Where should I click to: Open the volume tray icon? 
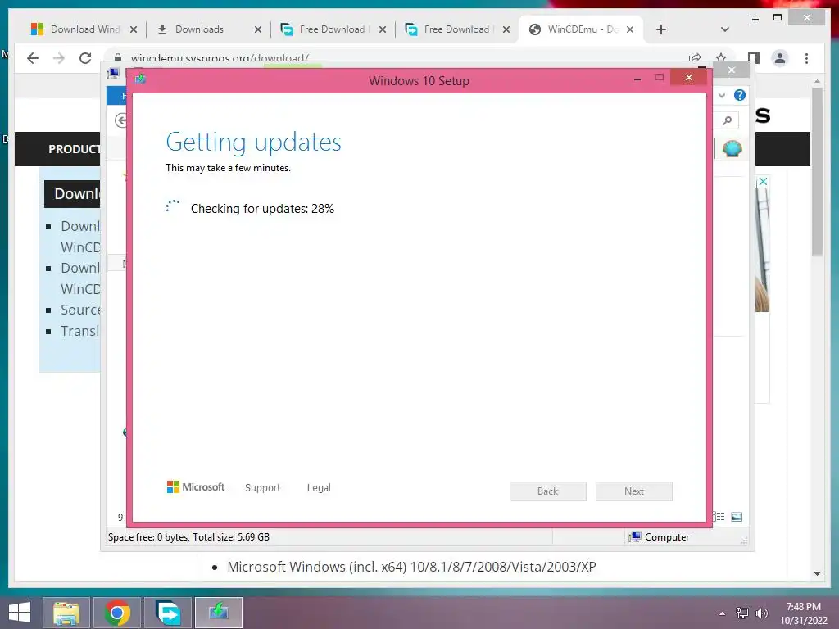pyautogui.click(x=761, y=613)
